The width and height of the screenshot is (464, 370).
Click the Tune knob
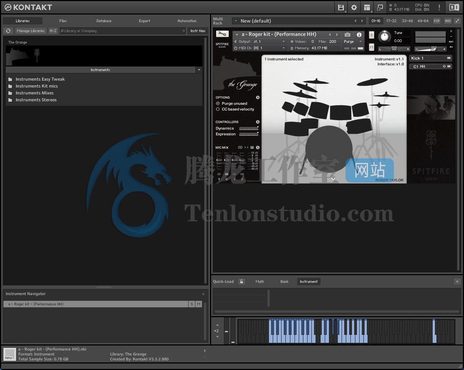384,37
